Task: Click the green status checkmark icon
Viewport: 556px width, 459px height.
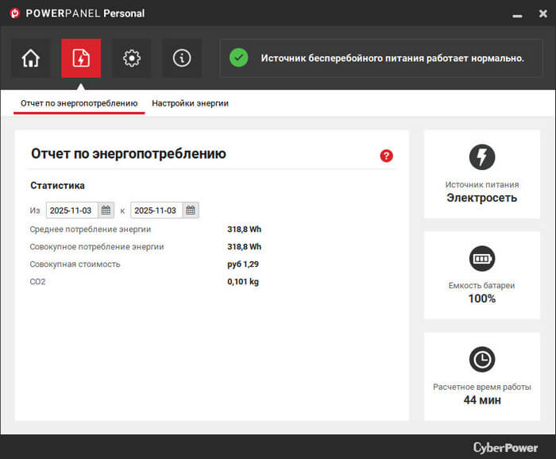Action: 238,58
